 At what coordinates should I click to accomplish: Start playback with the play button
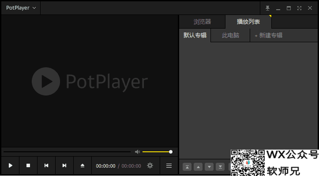point(11,165)
